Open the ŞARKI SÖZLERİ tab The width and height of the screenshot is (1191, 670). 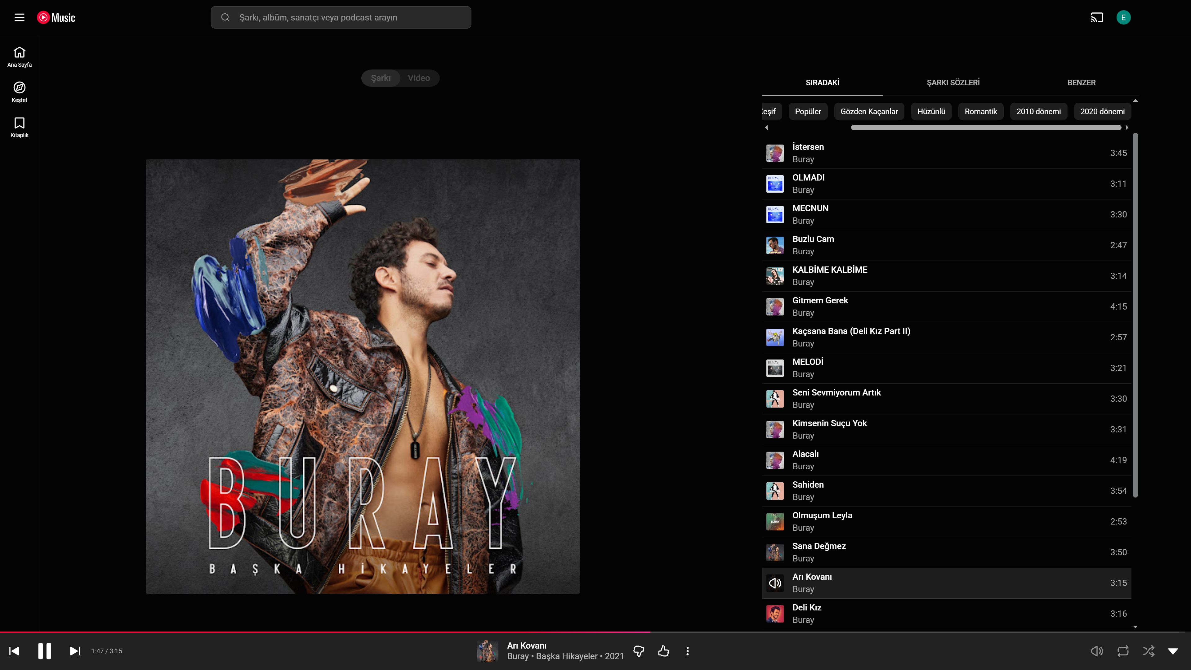pyautogui.click(x=953, y=83)
